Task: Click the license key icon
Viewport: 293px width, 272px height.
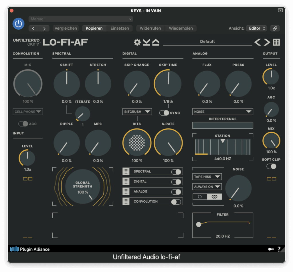Action: pyautogui.click(x=271, y=249)
